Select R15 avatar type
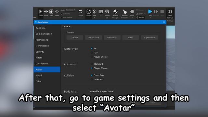Viewport: 208px width, 117px height. [x=92, y=53]
